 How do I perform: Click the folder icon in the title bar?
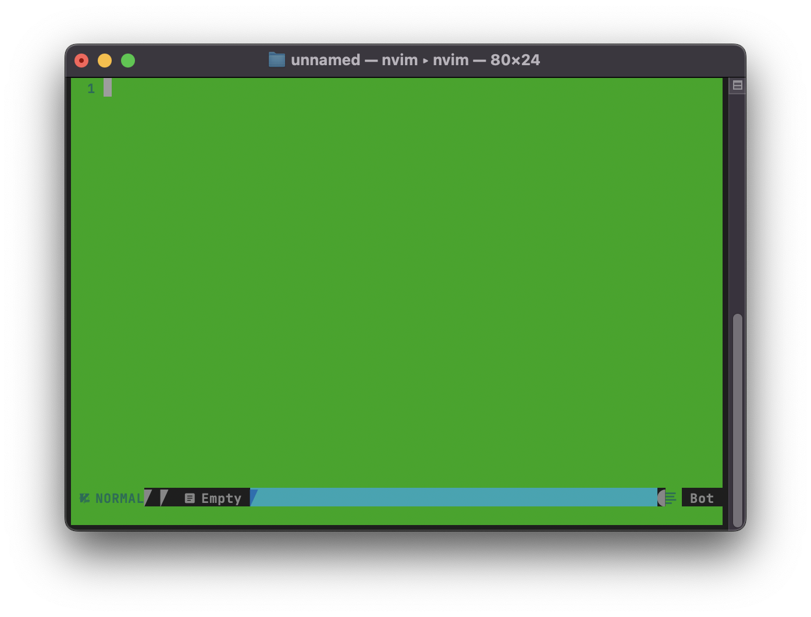click(276, 59)
